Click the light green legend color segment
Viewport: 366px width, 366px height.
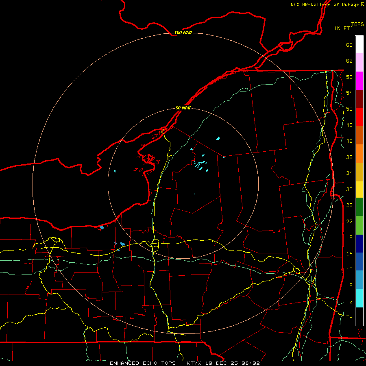(359, 225)
